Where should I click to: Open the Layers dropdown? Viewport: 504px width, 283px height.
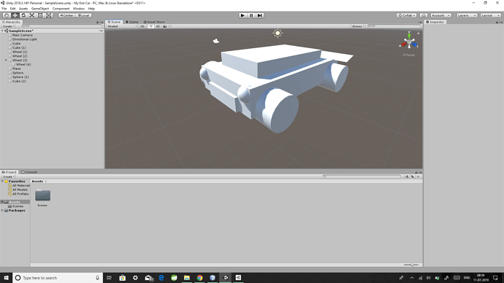467,15
